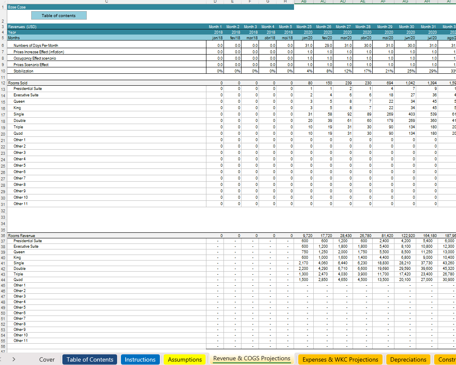Open the Instructions sheet tab
The image size is (456, 365).
point(140,359)
